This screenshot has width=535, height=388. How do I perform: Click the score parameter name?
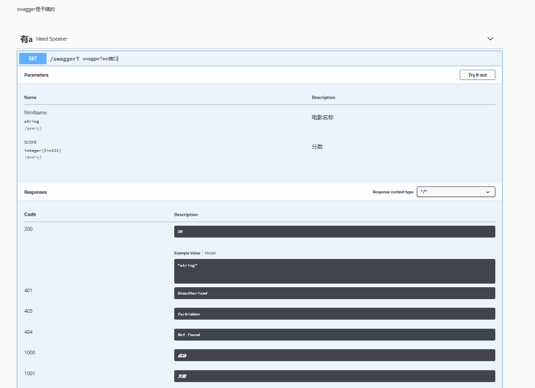[31, 142]
